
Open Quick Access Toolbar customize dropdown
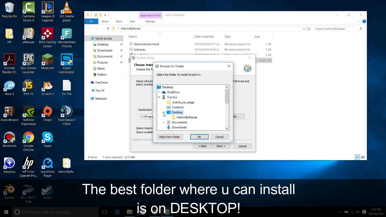[105, 15]
